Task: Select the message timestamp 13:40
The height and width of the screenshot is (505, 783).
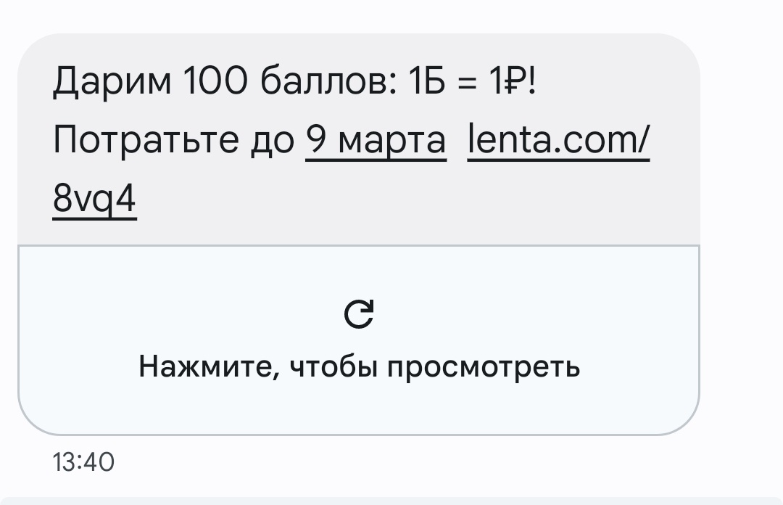Action: 83,461
